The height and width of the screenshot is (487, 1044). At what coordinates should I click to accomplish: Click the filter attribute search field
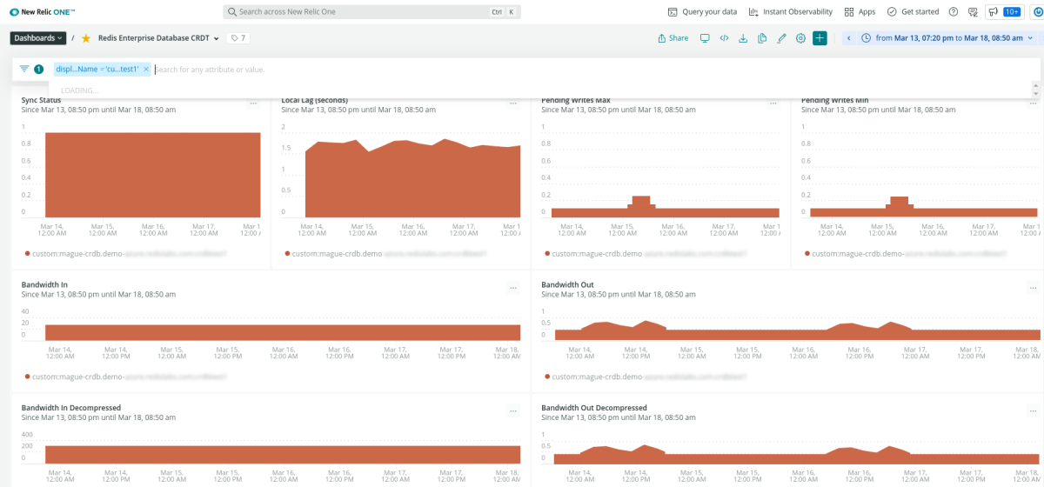click(348, 70)
